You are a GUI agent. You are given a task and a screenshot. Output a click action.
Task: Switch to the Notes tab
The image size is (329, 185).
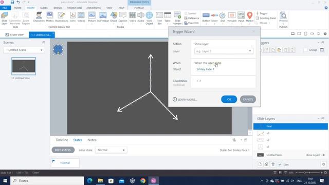coord(92,140)
